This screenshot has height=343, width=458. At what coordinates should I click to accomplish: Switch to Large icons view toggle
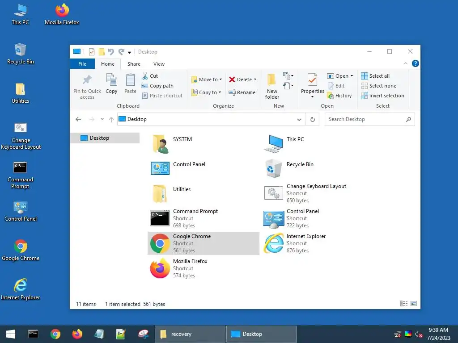point(414,304)
